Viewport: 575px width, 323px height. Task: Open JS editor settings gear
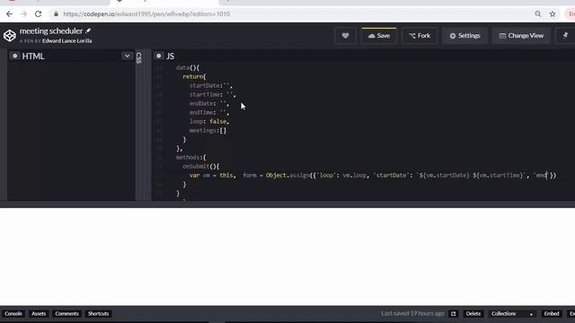tap(158, 56)
